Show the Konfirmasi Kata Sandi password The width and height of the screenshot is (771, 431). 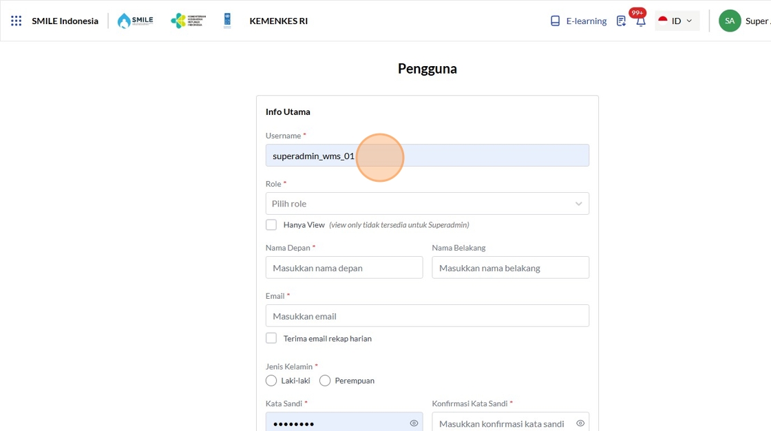coord(580,423)
